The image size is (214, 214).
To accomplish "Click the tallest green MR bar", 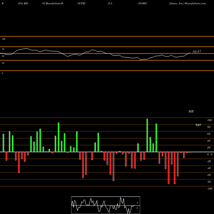I will pyautogui.click(x=147, y=135).
